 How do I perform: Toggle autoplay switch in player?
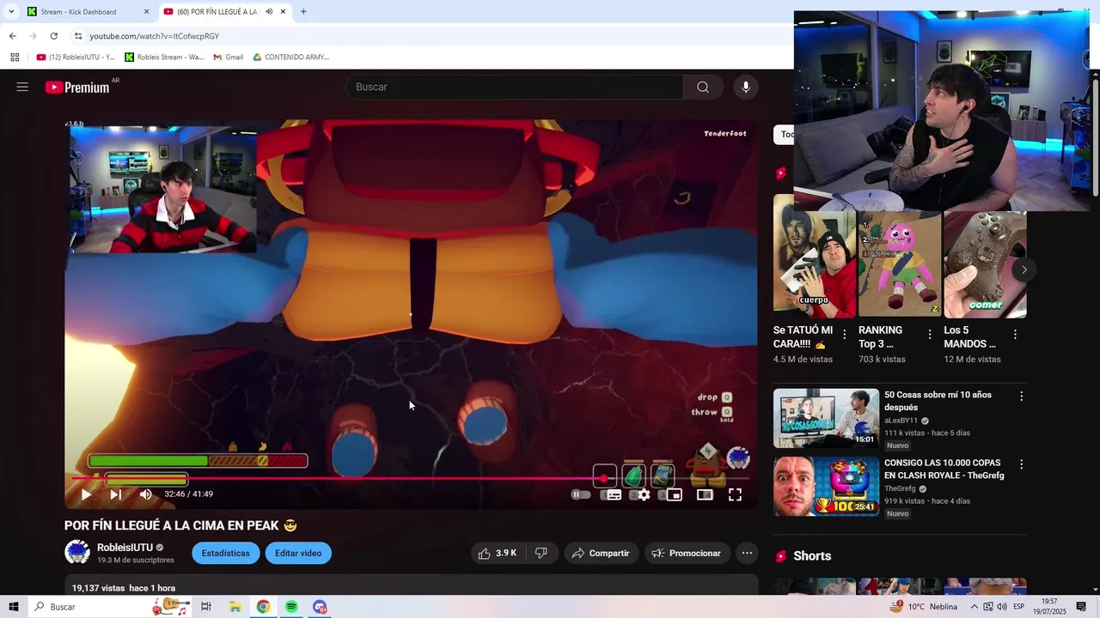580,494
